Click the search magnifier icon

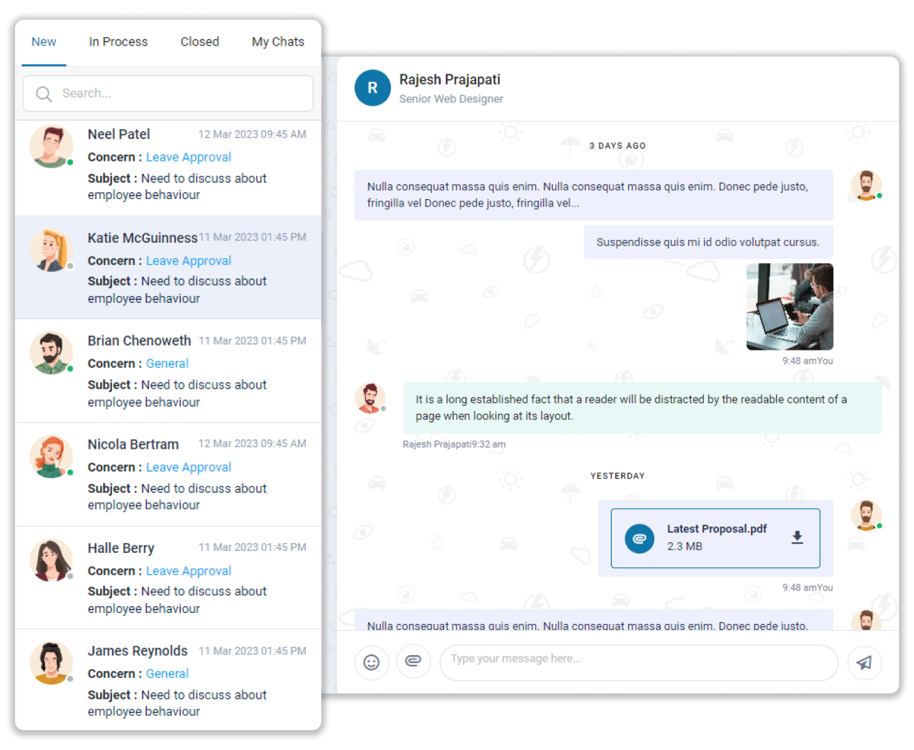point(44,93)
